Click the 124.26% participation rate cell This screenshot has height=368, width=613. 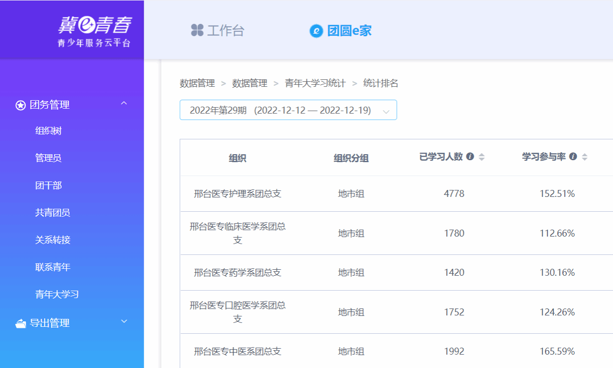pyautogui.click(x=557, y=312)
